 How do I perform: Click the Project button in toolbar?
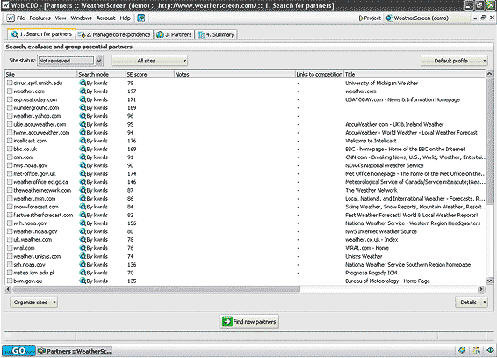pyautogui.click(x=370, y=18)
